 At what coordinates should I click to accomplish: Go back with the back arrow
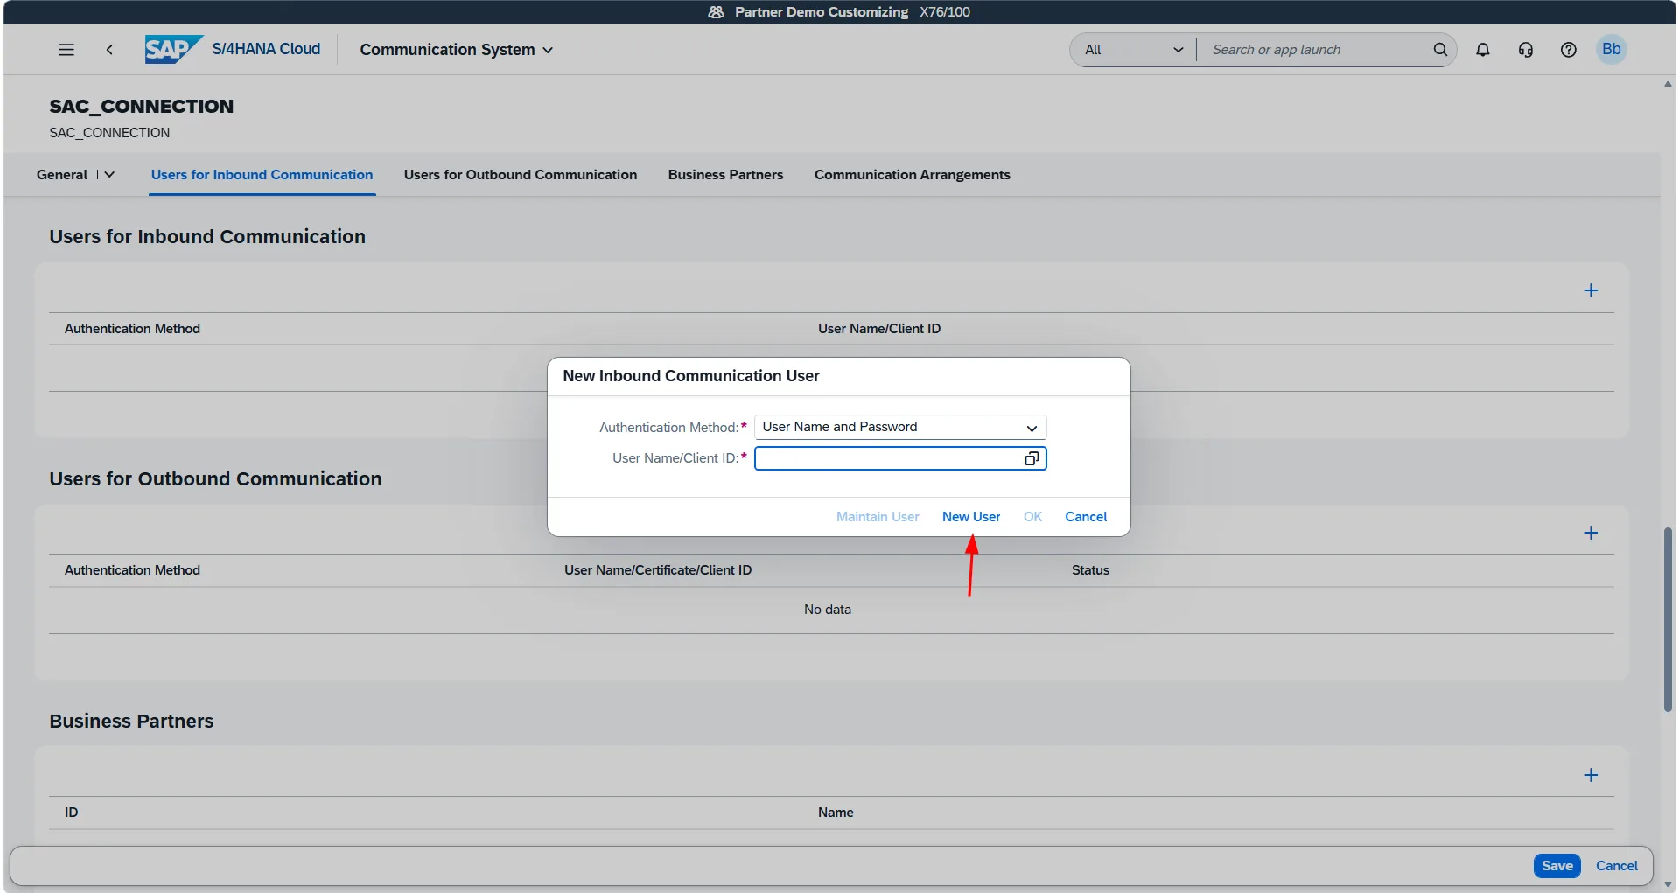(109, 50)
